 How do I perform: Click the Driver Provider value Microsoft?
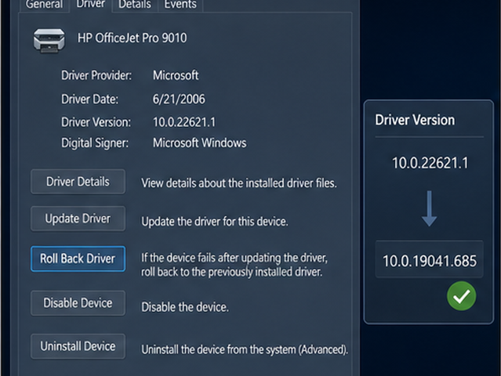(176, 75)
